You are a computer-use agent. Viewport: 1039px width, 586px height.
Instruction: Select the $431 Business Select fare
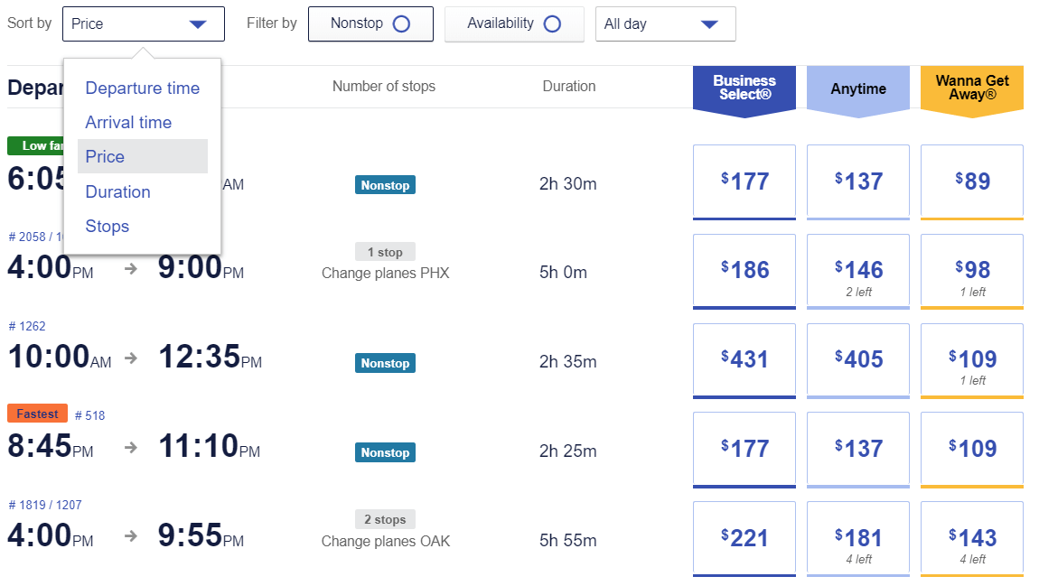coord(744,359)
